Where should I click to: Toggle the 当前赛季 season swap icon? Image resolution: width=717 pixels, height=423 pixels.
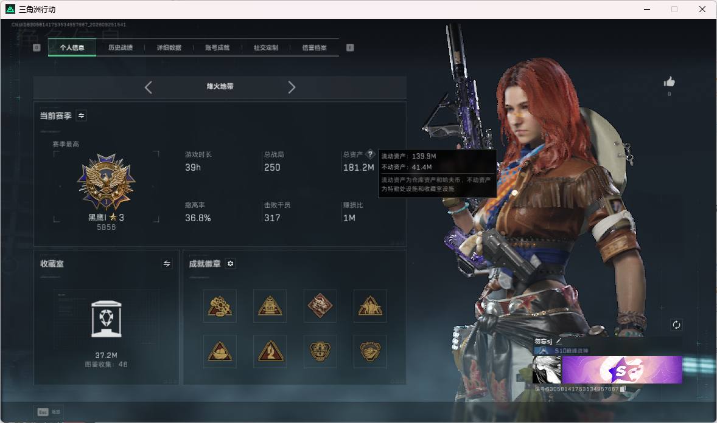82,115
